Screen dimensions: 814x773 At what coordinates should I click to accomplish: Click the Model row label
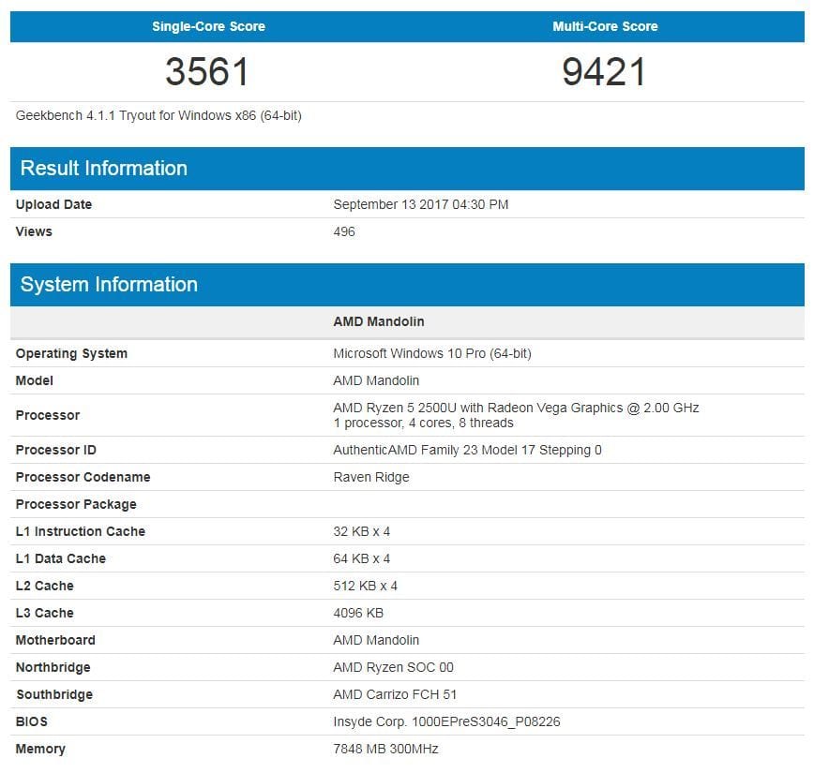click(x=35, y=380)
